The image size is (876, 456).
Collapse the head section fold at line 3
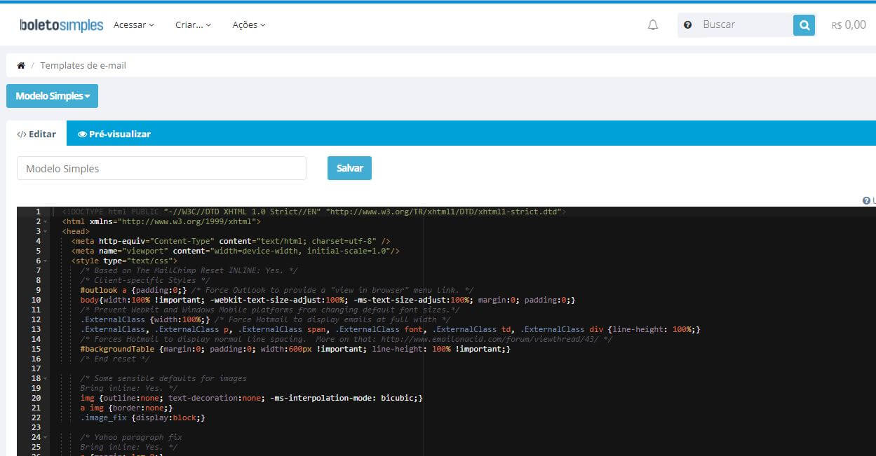click(x=45, y=231)
